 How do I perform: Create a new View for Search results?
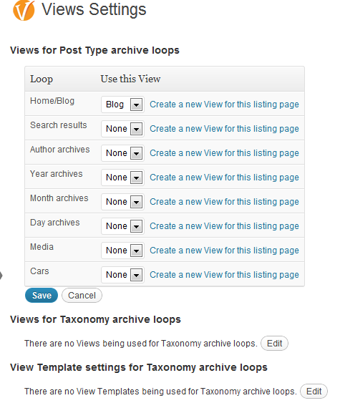coord(224,129)
